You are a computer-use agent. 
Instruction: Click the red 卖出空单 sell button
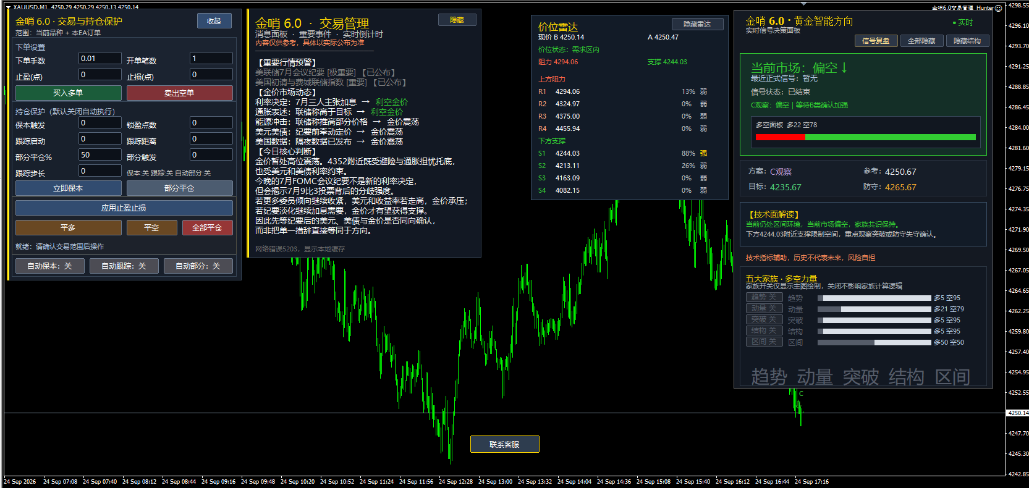pos(179,93)
